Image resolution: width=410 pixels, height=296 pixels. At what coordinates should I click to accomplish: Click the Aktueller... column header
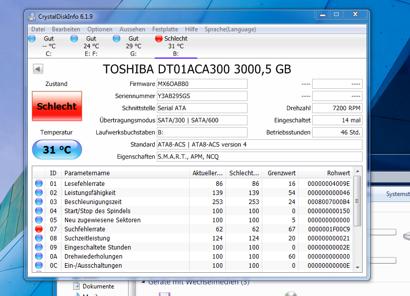(x=208, y=173)
